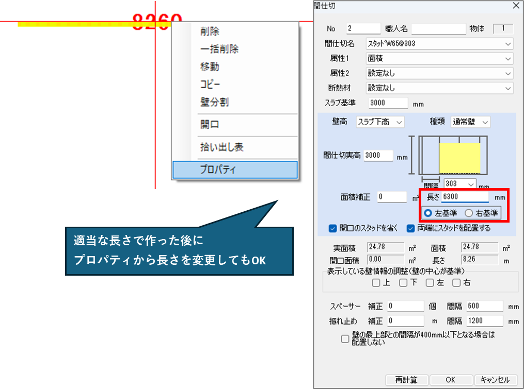This screenshot has height=389, width=524.
Task: Click the キャンセル button
Action: coord(495,380)
